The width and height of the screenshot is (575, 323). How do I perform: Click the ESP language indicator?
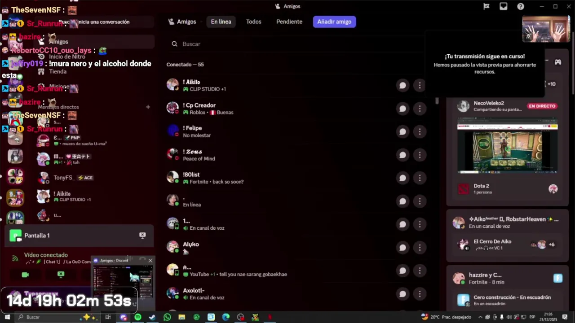[x=532, y=317]
